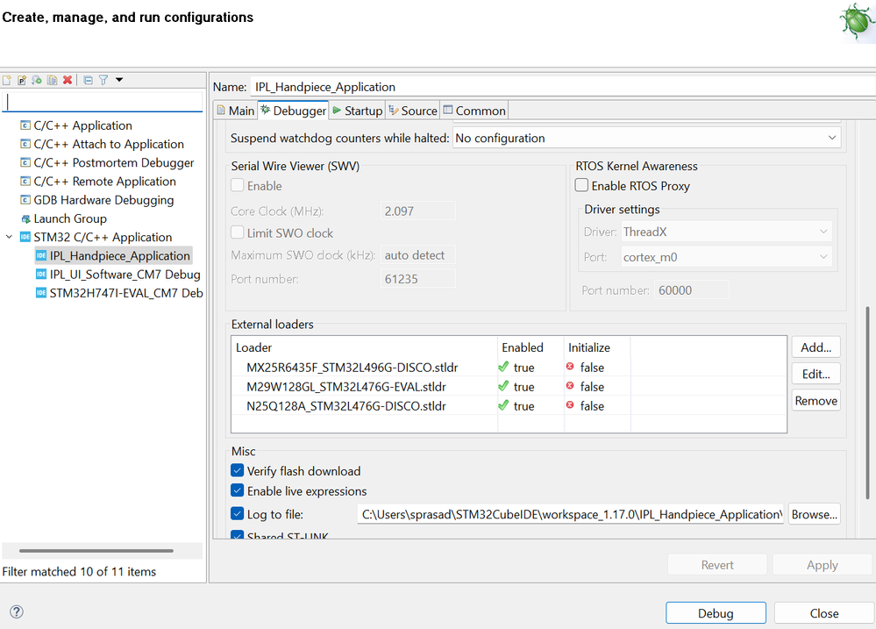Viewport: 876px width, 629px height.
Task: Uncheck Verify flash download
Action: pos(238,471)
